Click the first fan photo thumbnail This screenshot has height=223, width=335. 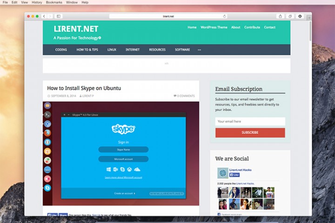pos(222,192)
